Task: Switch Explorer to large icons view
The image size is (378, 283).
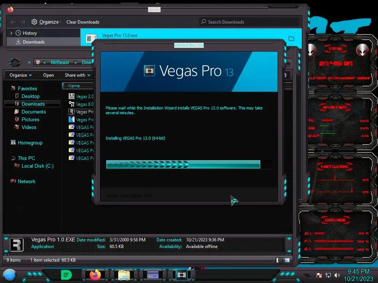Action: click(287, 260)
